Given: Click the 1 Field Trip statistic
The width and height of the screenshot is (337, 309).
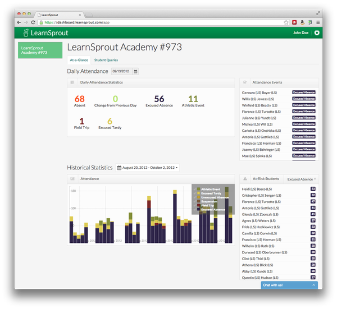Looking at the screenshot, I should [81, 123].
